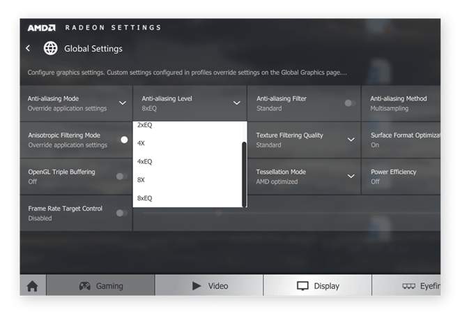
Task: Click the Global Settings title text
Action: 93,48
